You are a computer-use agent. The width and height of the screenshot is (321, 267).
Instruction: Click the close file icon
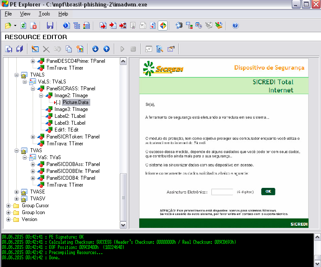click(x=33, y=26)
